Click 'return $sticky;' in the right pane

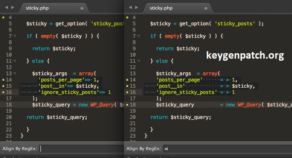click(178, 49)
